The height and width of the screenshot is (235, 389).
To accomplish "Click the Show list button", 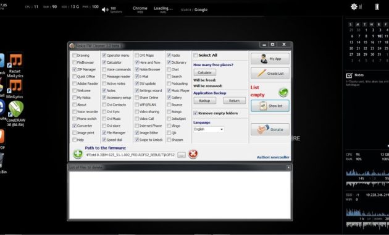I will 270,106.
